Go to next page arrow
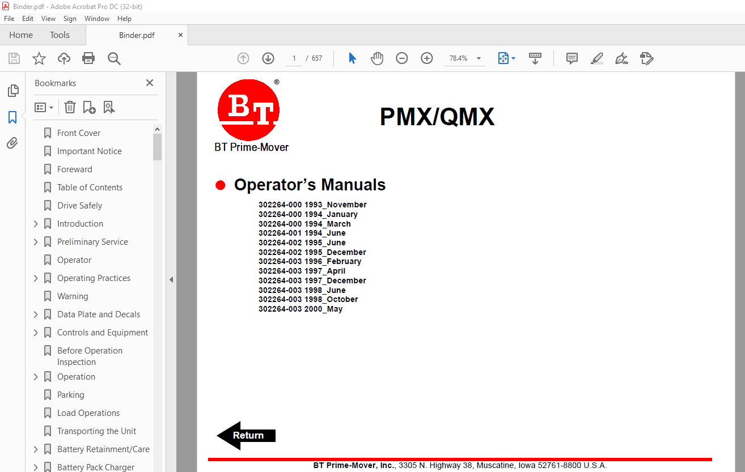Image resolution: width=745 pixels, height=472 pixels. click(x=268, y=58)
